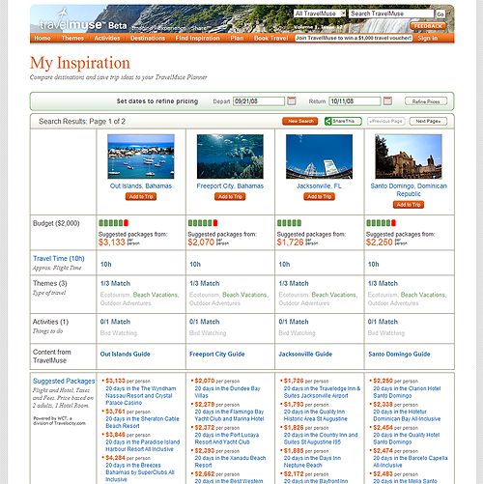
Task: Click into the Search TravelMuse field
Action: [x=391, y=14]
